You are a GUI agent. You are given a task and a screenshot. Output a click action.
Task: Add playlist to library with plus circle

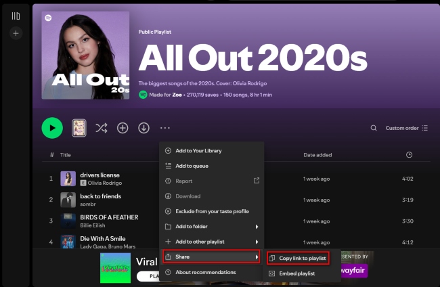click(123, 128)
